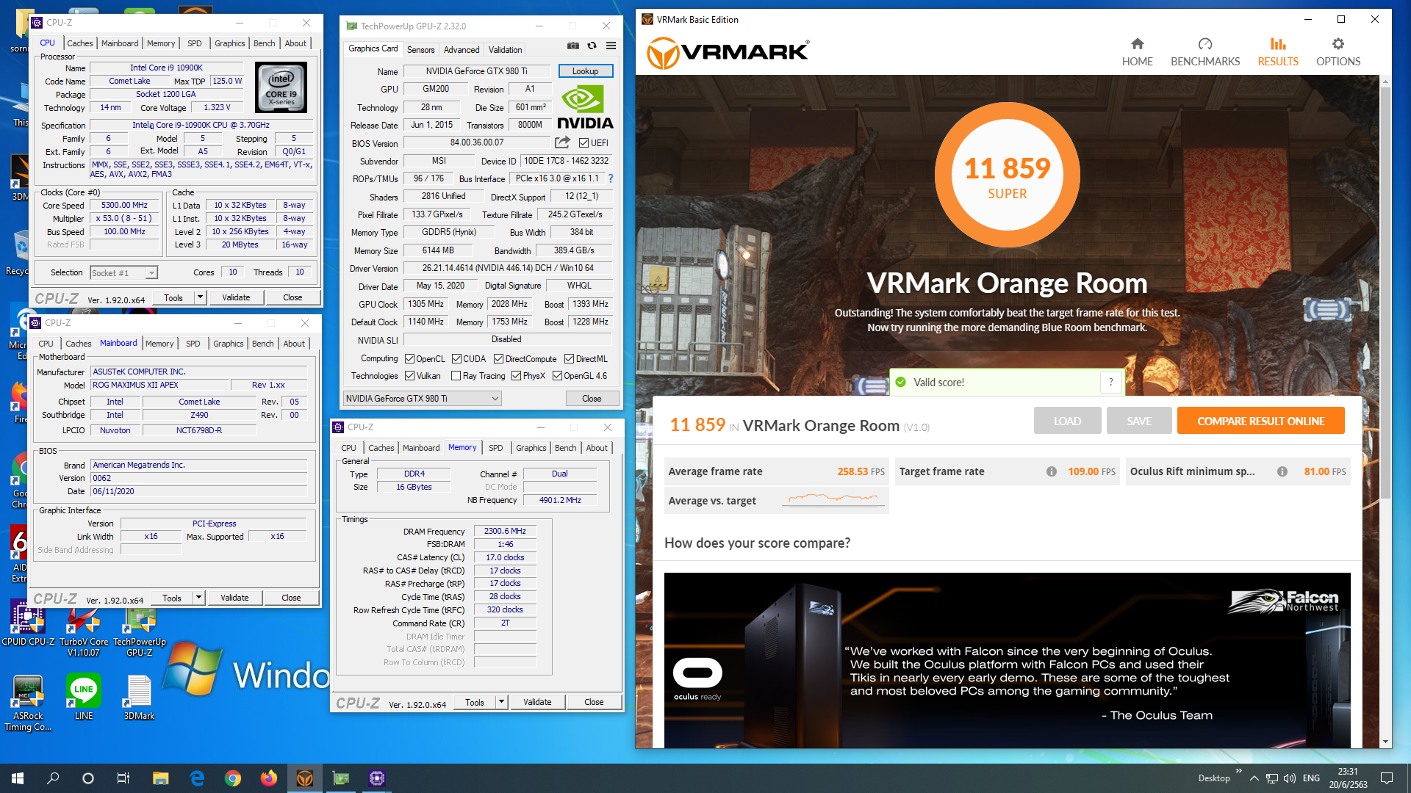1411x793 pixels.
Task: Open Task View on taskbar
Action: (123, 778)
